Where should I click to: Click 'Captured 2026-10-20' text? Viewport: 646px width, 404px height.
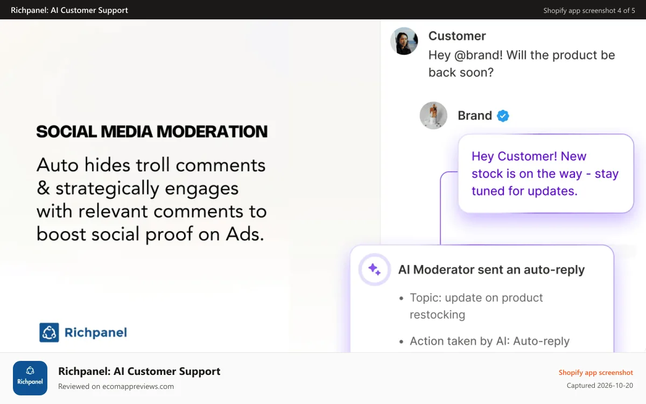[600, 386]
